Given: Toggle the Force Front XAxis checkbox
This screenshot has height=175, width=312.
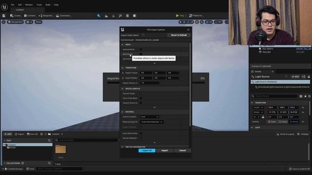Looking at the screenshot, I should click(141, 98).
